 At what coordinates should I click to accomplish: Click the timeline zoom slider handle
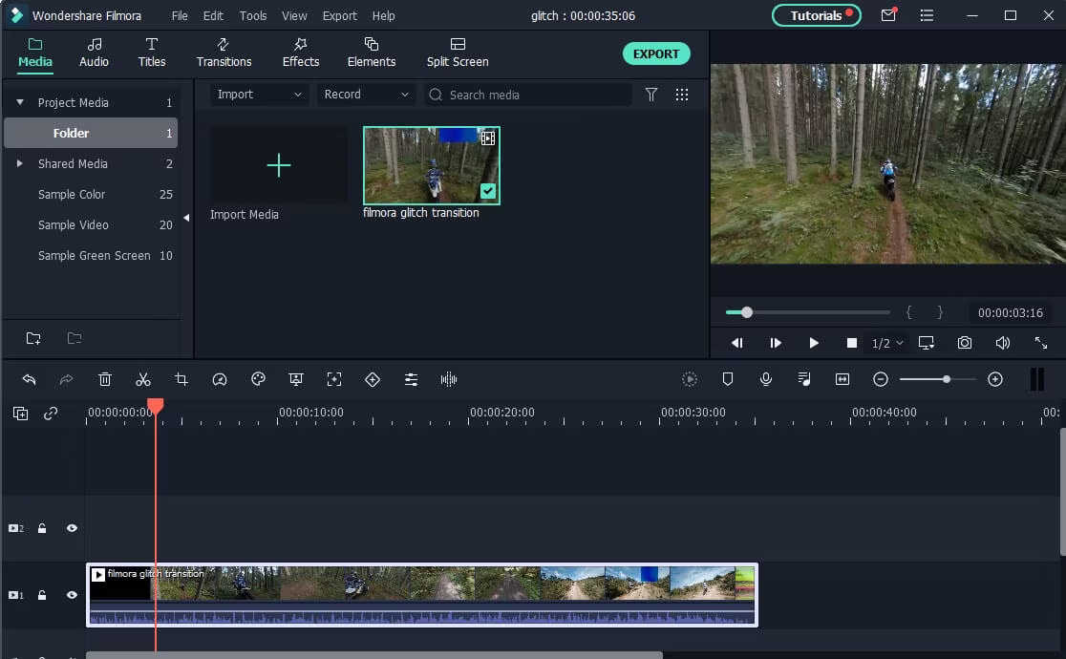[x=947, y=379]
